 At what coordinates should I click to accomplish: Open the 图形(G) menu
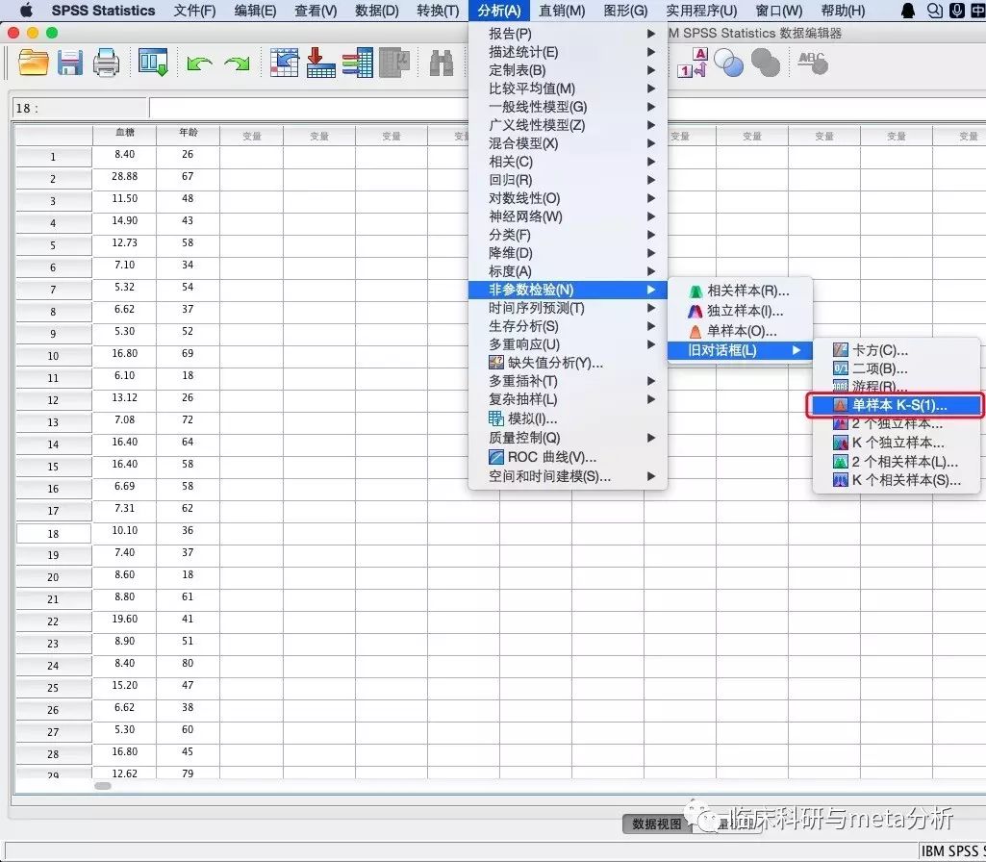[x=625, y=11]
